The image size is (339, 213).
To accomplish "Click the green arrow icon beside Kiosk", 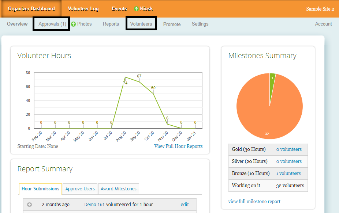I will [136, 9].
